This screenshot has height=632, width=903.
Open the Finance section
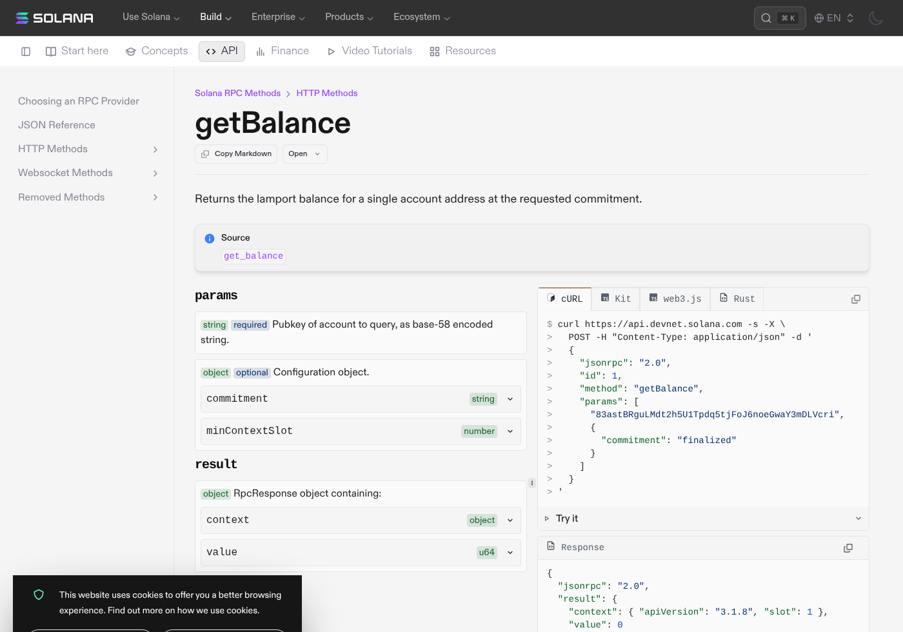point(283,51)
